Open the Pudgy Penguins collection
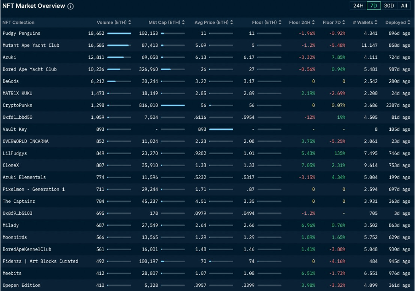This screenshot has height=291, width=415. (22, 34)
